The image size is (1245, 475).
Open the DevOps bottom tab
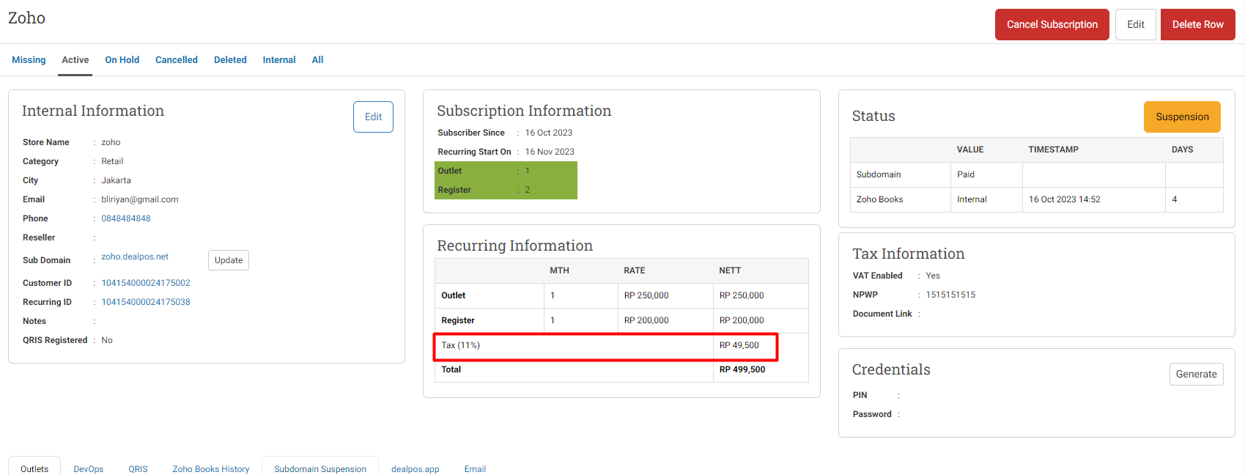pos(89,468)
